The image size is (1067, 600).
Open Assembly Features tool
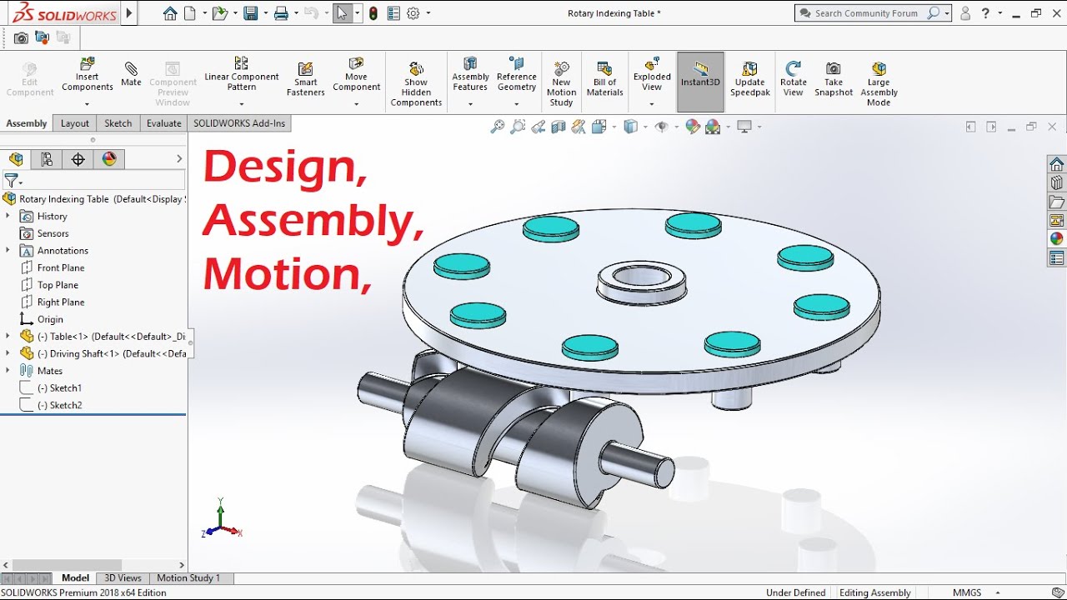(470, 75)
